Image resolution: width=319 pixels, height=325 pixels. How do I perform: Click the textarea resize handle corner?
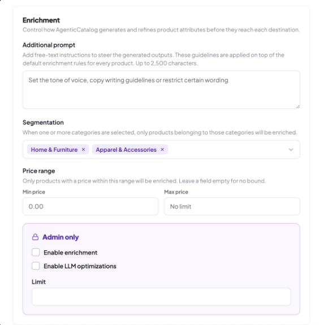298,106
